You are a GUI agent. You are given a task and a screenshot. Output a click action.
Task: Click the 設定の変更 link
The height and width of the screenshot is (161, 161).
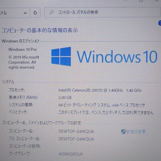coord(136,131)
